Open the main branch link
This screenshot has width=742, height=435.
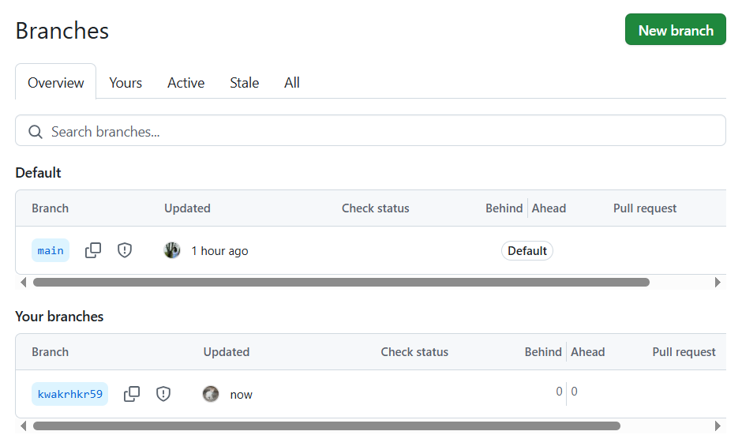click(51, 250)
